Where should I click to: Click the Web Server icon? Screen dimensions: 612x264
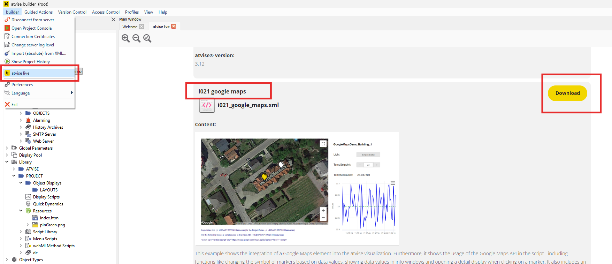28,141
